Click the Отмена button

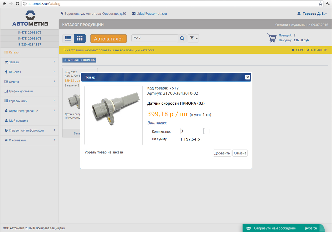coord(240,153)
